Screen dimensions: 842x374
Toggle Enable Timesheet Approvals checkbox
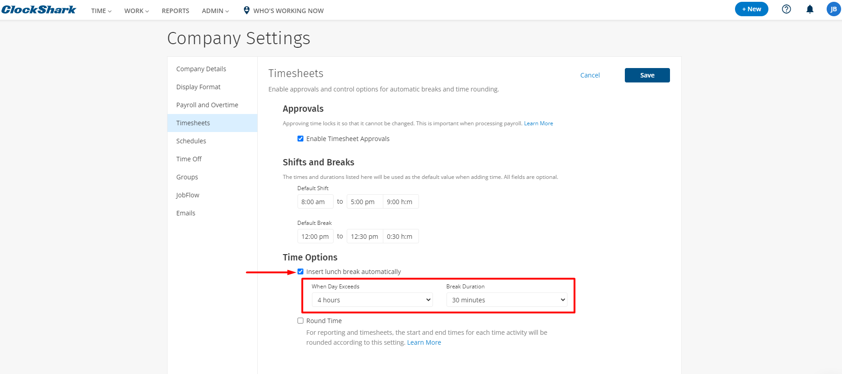point(300,139)
